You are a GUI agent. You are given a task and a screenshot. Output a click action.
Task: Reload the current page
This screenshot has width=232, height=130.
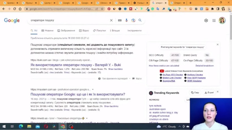pos(14,9)
